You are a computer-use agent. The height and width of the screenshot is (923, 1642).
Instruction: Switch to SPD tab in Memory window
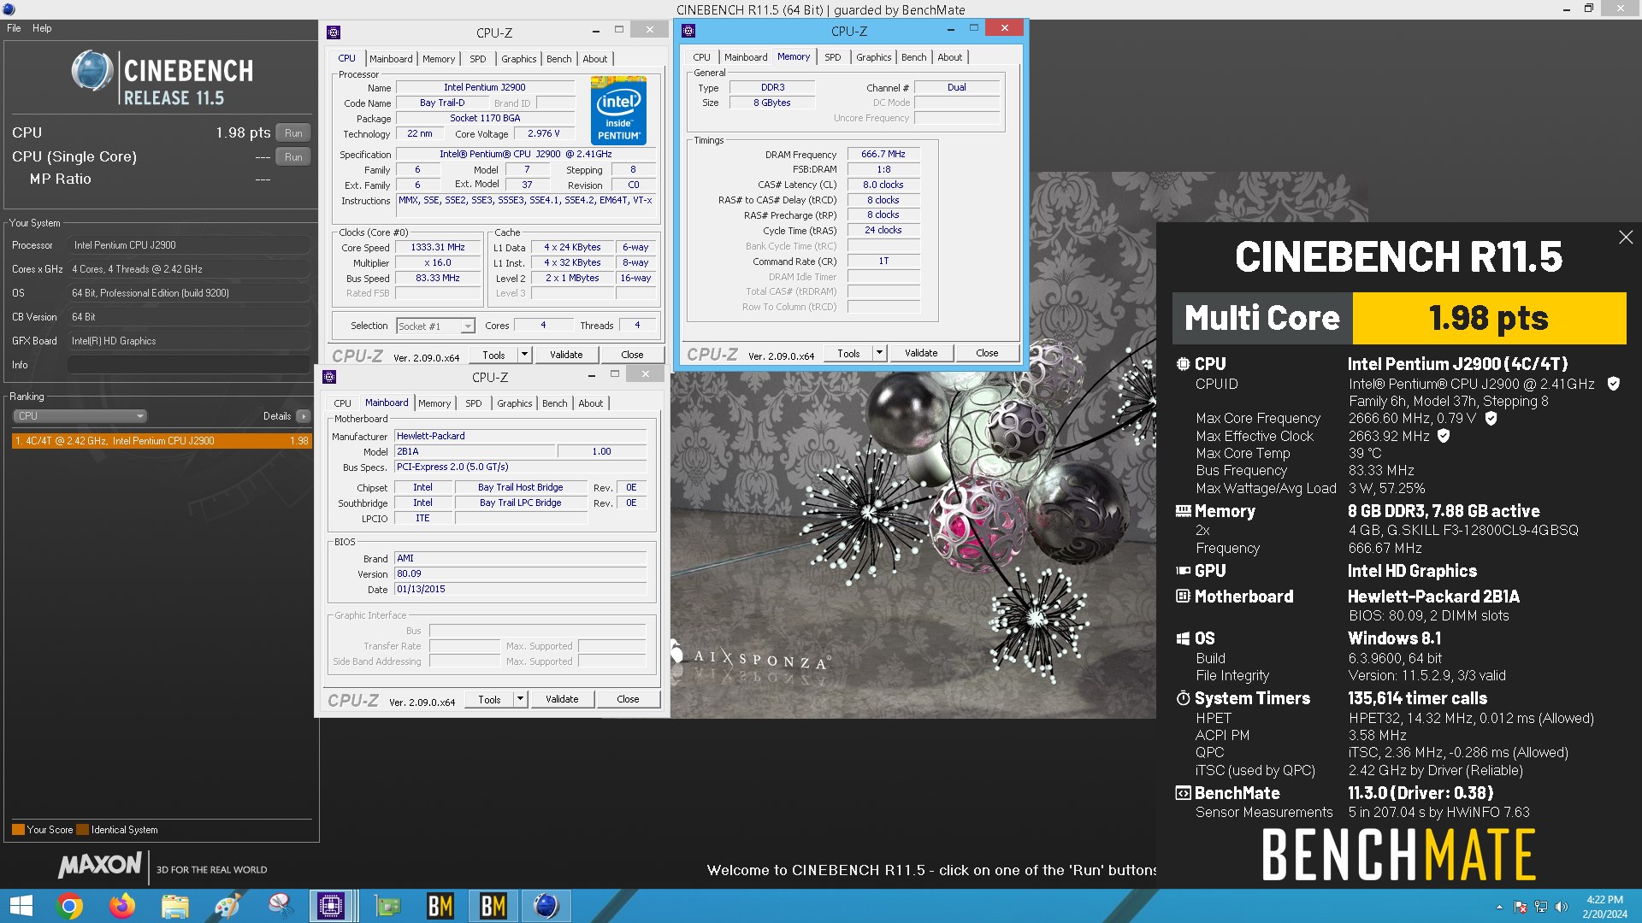coord(832,57)
